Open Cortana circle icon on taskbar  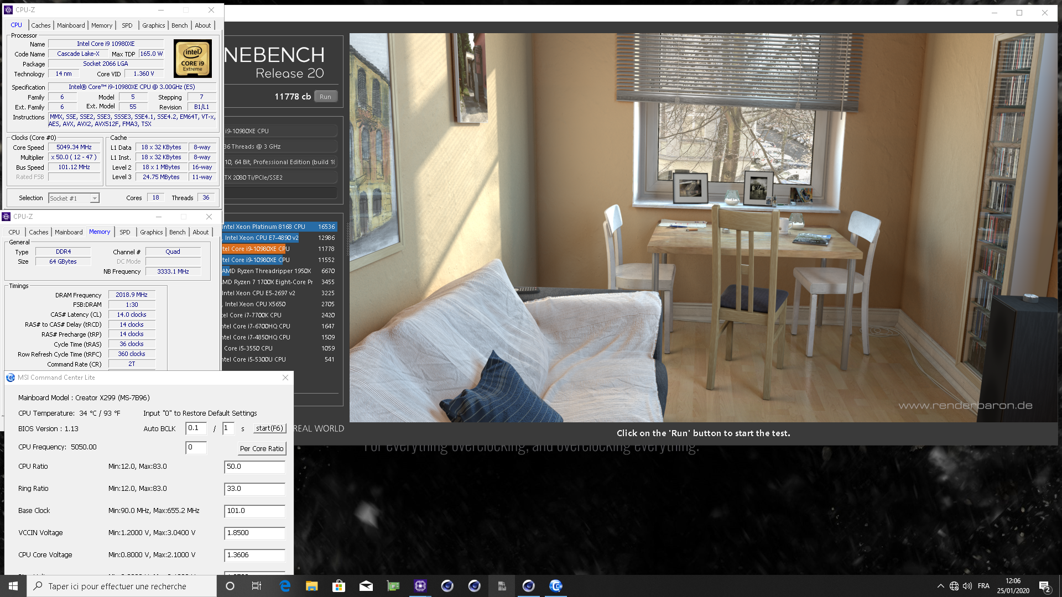coord(230,586)
